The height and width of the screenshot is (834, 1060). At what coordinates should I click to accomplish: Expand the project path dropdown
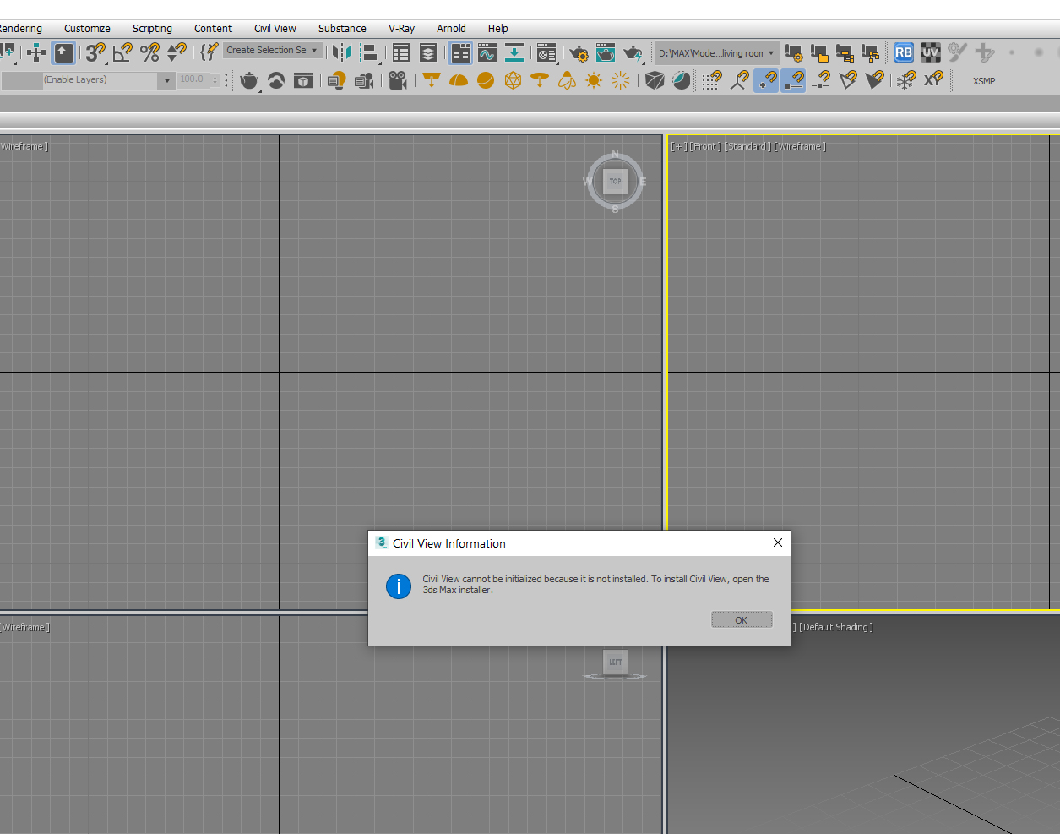pos(770,53)
